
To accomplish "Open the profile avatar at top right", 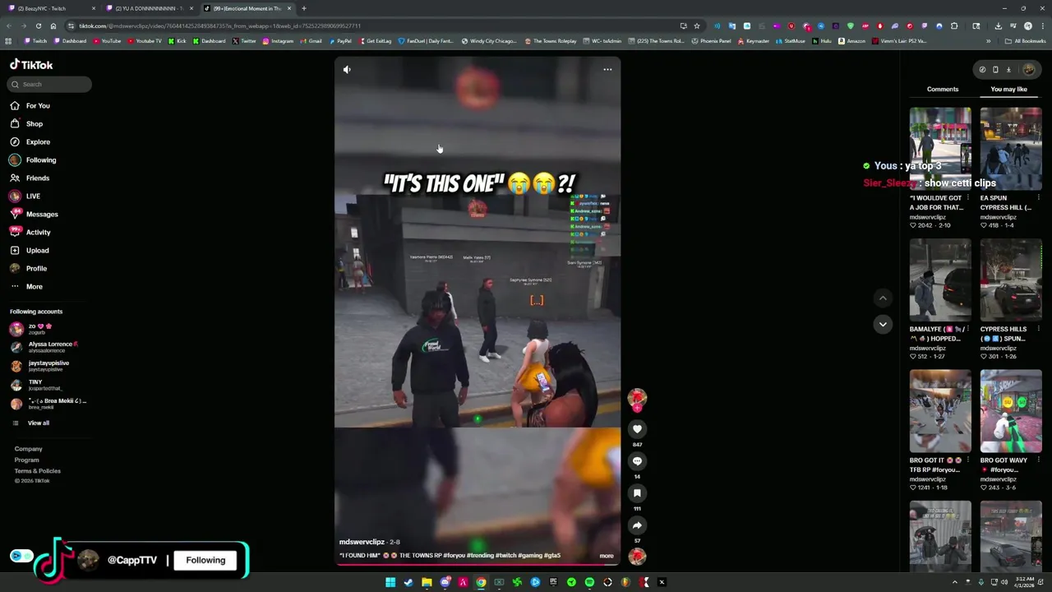I will tap(1028, 70).
